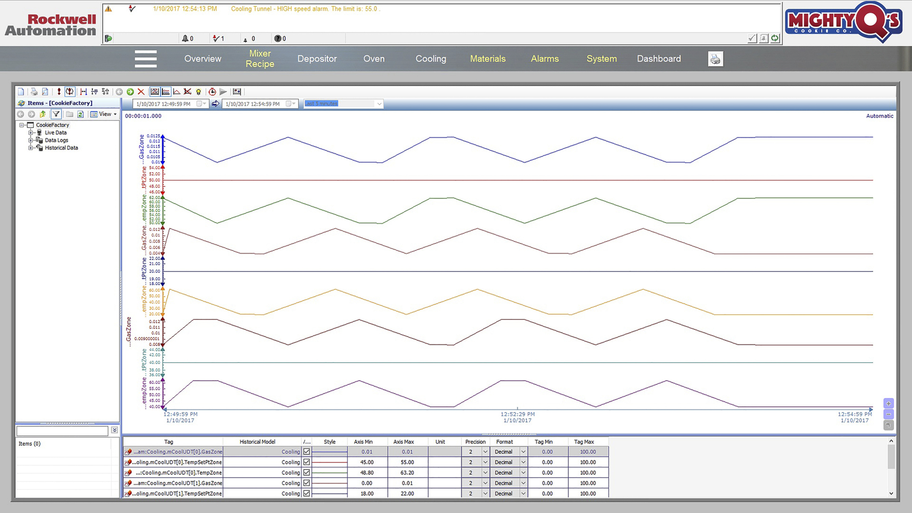Screen dimensions: 912x513
Task: Open the Last 5 minutes time range dropdown
Action: [x=379, y=104]
